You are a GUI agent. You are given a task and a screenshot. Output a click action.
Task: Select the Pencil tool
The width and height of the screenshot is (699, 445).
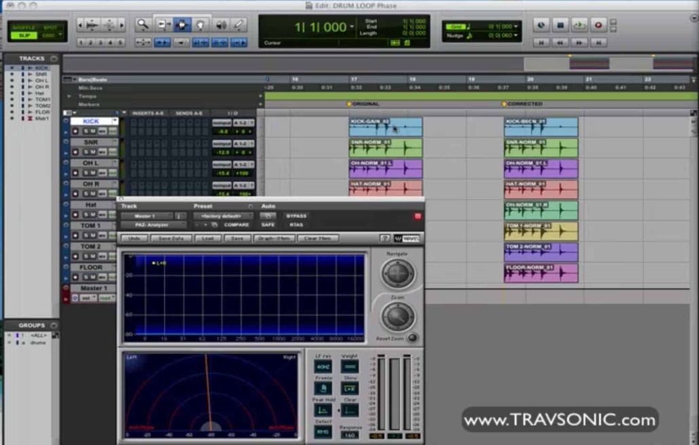click(x=239, y=25)
